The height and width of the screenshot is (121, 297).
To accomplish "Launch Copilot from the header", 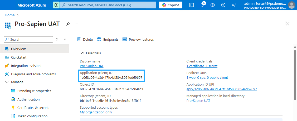I will pyautogui.click(x=171, y=5).
